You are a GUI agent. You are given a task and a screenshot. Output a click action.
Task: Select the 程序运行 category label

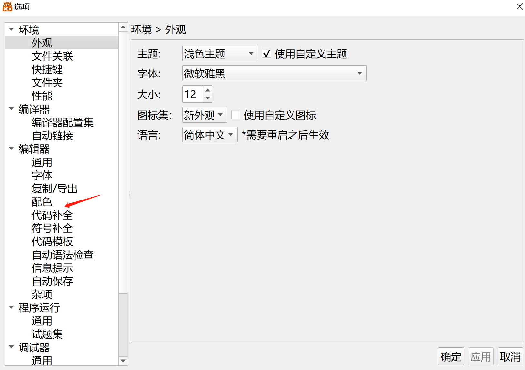[39, 307]
